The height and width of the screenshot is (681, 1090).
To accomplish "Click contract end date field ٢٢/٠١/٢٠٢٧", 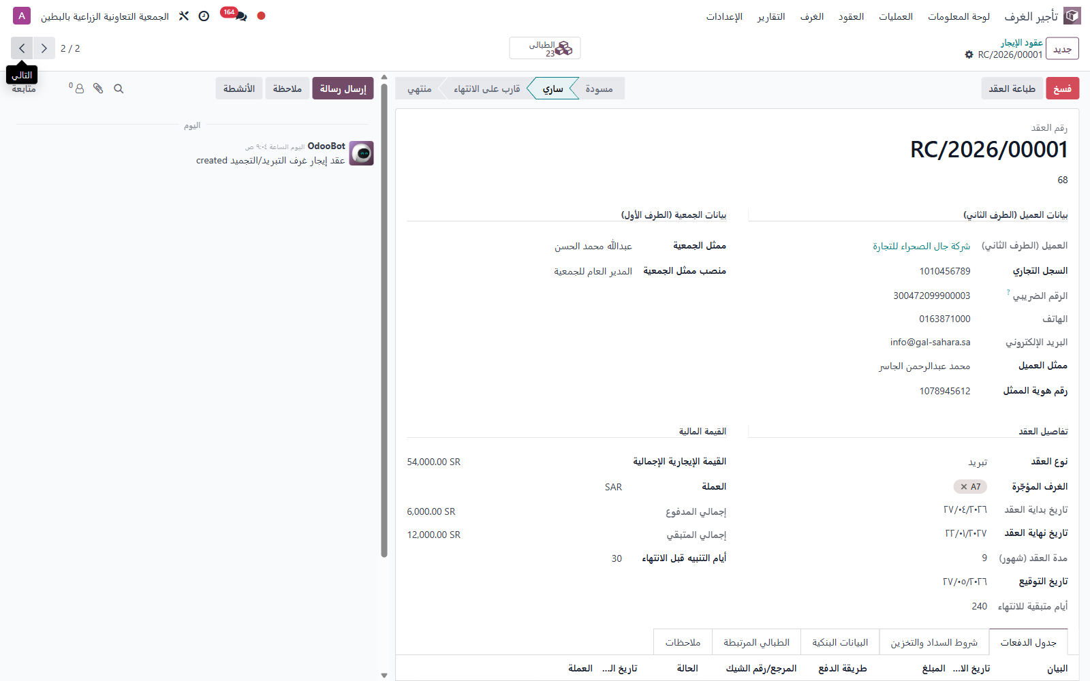I will coord(965,533).
